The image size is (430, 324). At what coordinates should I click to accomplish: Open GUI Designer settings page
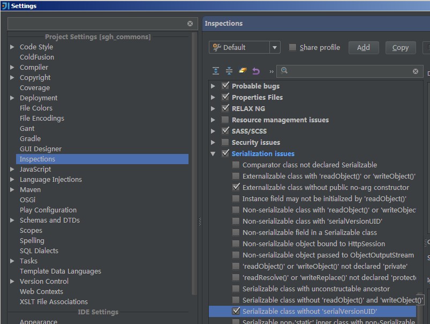point(41,149)
